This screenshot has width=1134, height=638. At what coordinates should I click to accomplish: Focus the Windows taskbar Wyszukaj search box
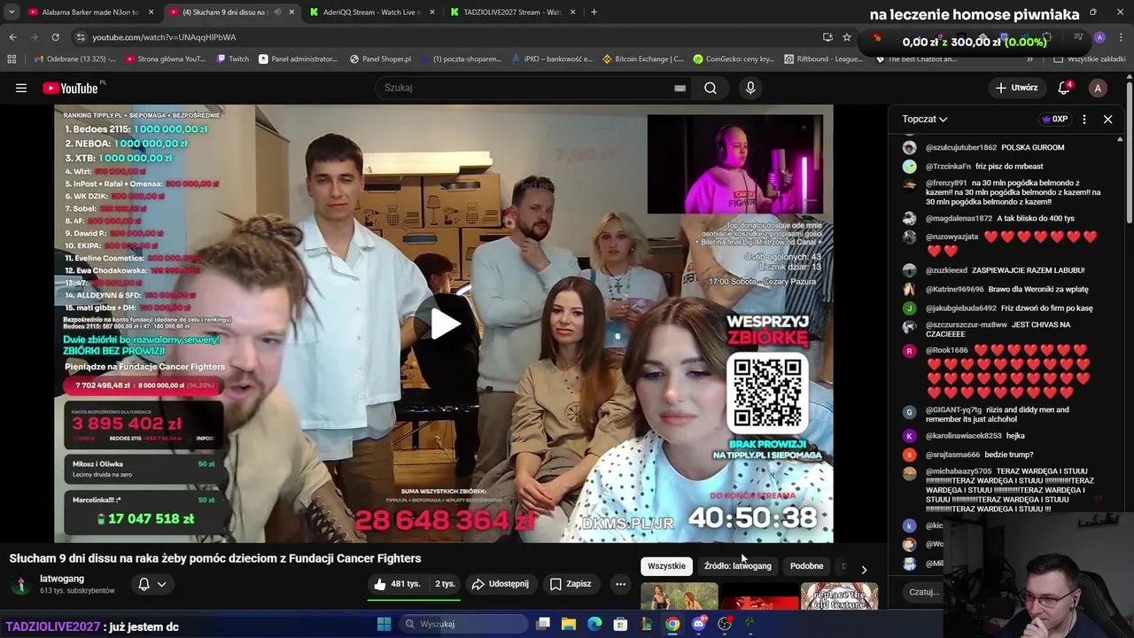point(462,624)
